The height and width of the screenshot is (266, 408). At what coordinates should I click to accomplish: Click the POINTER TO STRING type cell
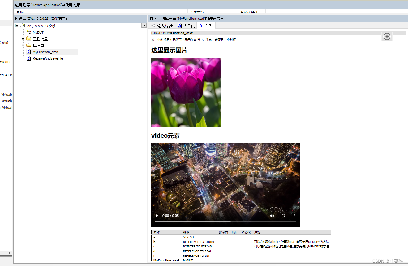click(197, 247)
